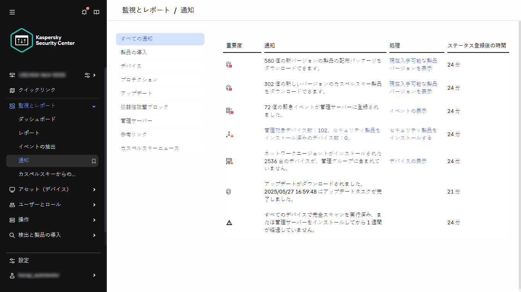Viewport: 521px width, 292px height.
Task: Open the hamburger navigation menu
Action: [12, 12]
